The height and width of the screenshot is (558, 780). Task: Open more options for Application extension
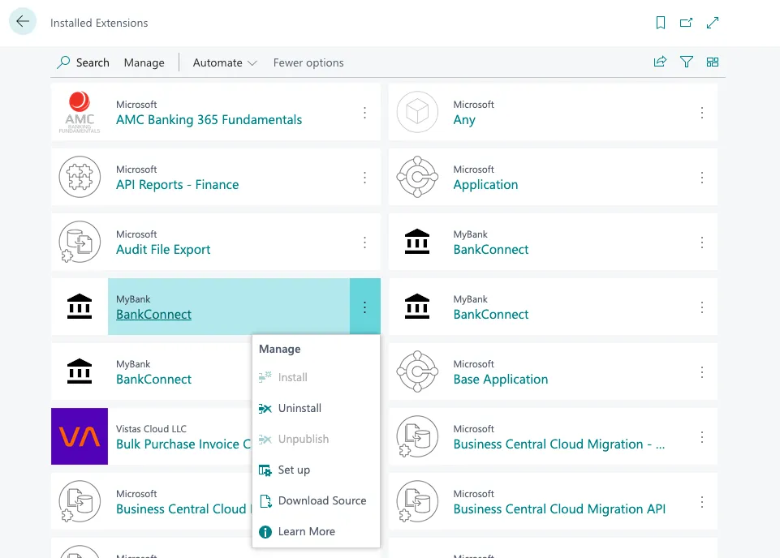[702, 178]
